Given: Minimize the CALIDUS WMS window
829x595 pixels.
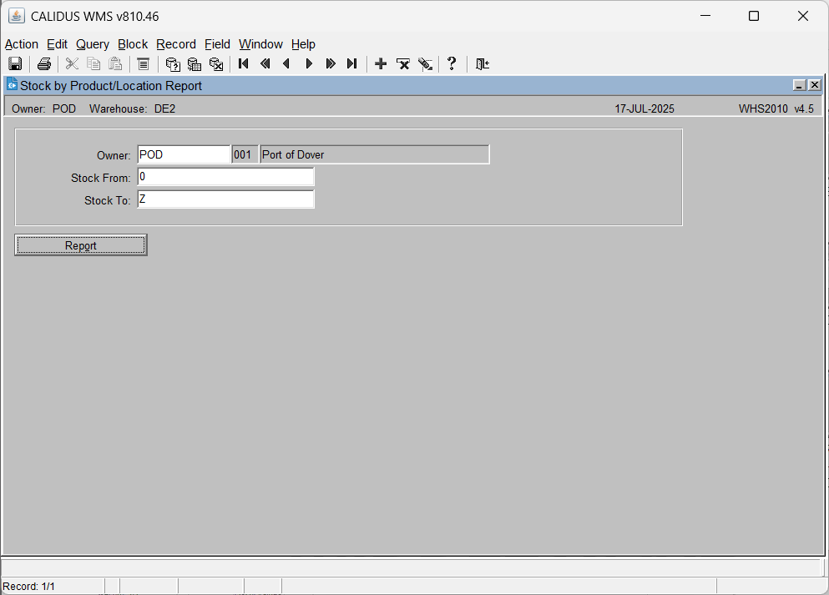Looking at the screenshot, I should 705,16.
